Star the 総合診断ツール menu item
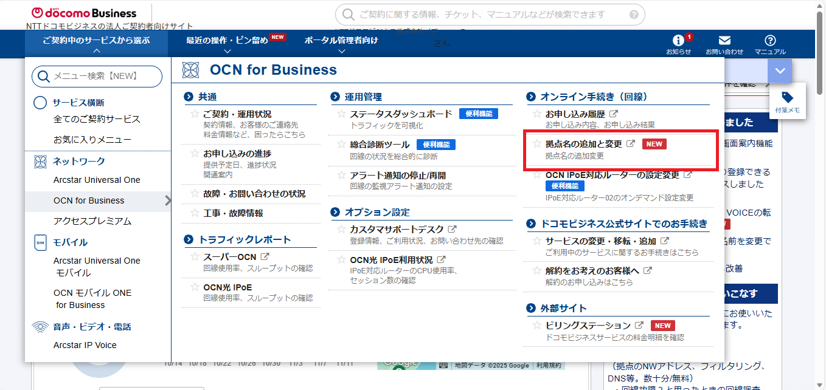Screen dimensions: 826x390 click(x=341, y=145)
